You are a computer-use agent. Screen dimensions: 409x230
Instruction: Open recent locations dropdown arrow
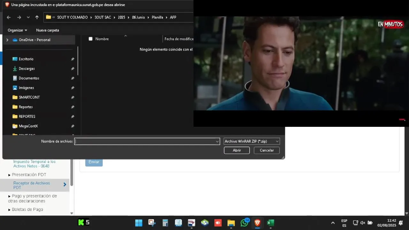[x=28, y=17]
